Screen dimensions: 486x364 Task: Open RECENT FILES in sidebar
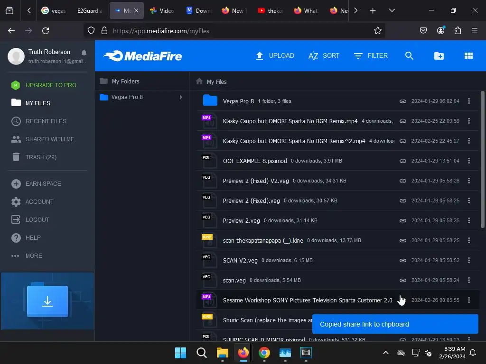(39, 121)
